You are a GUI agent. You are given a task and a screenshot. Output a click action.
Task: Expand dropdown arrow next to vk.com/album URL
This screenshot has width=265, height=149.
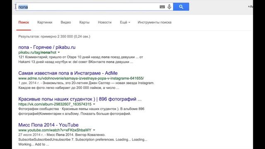[x=94, y=104]
